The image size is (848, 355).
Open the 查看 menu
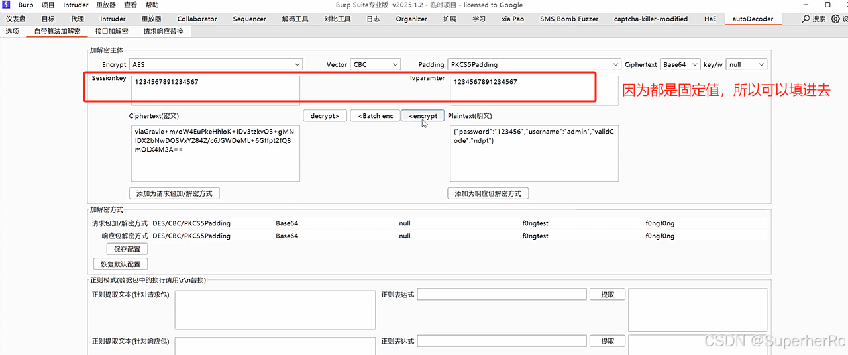coord(131,5)
